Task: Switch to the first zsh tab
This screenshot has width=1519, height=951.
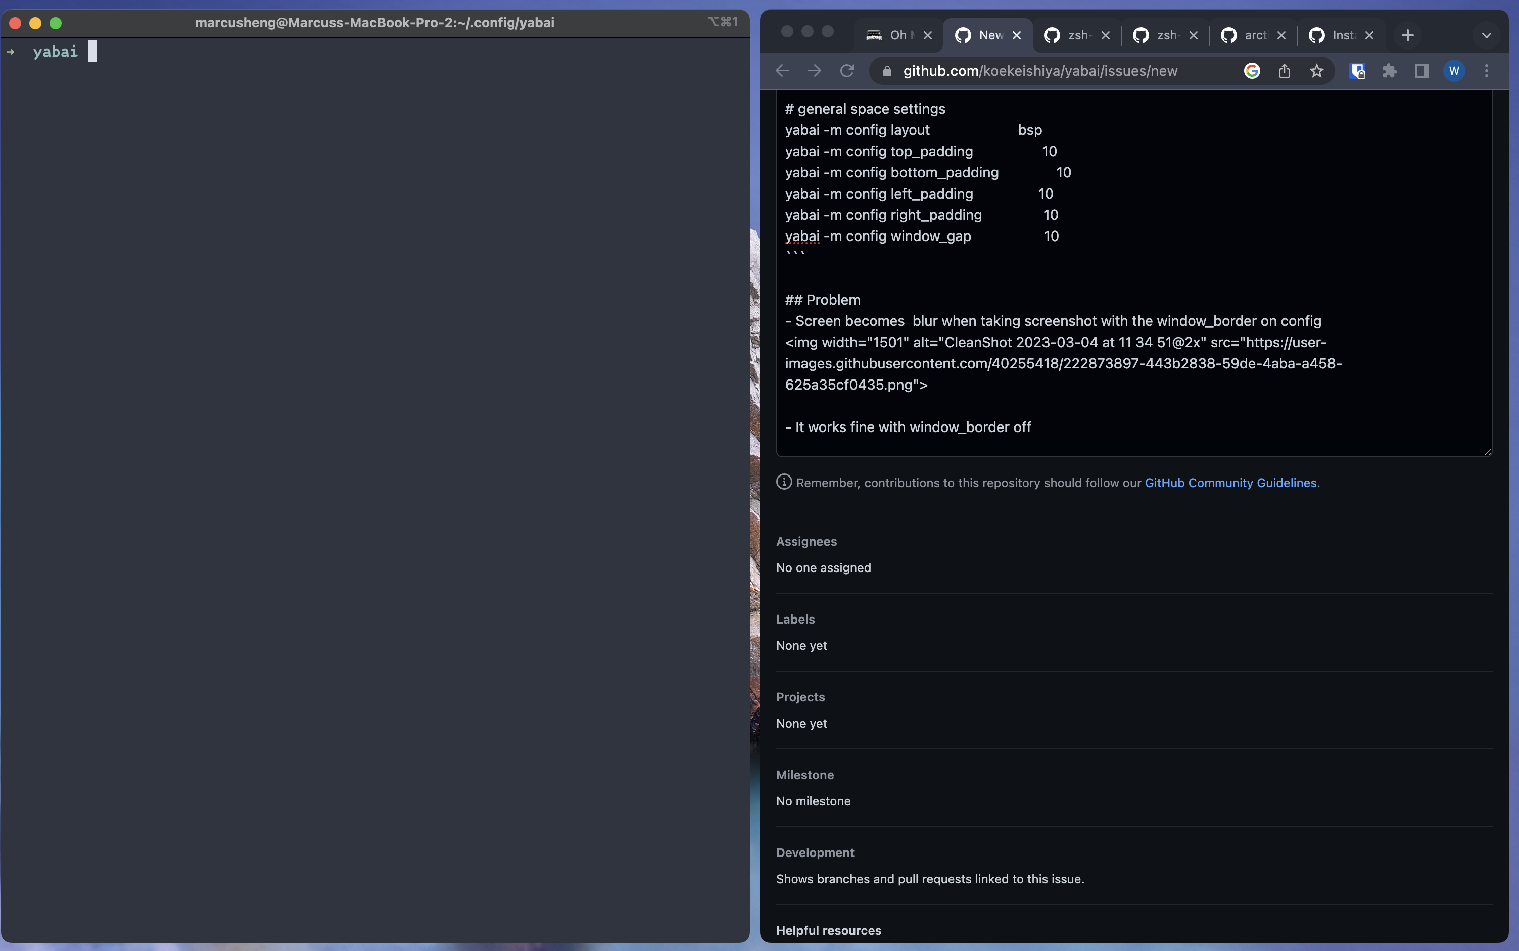Action: click(1077, 35)
